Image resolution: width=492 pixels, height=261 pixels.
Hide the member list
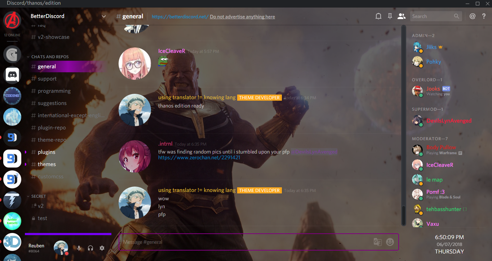[402, 16]
